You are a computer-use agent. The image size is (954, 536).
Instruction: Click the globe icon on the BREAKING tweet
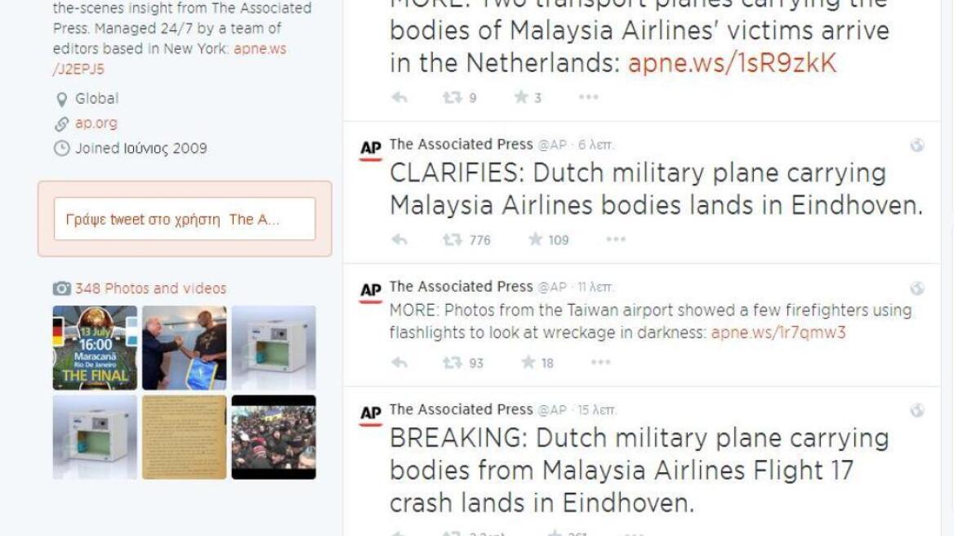(x=917, y=411)
